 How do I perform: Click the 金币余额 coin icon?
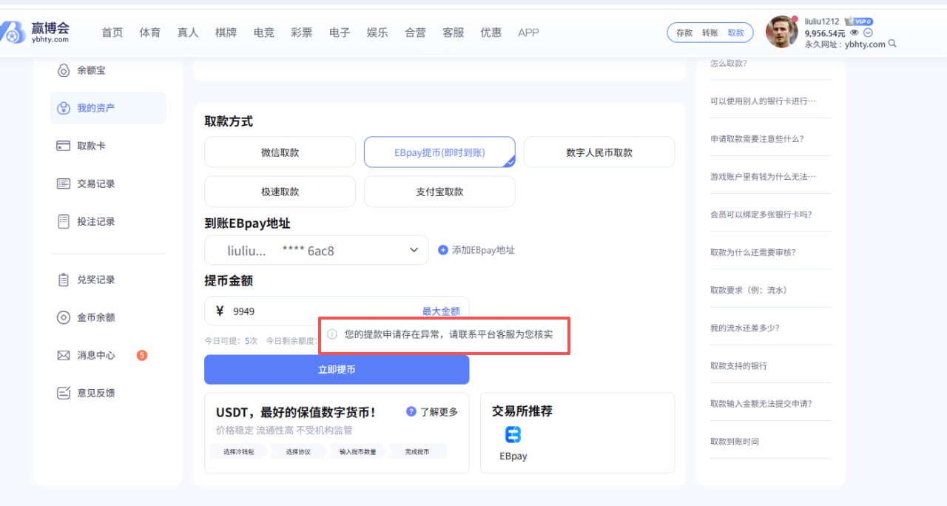tap(64, 317)
